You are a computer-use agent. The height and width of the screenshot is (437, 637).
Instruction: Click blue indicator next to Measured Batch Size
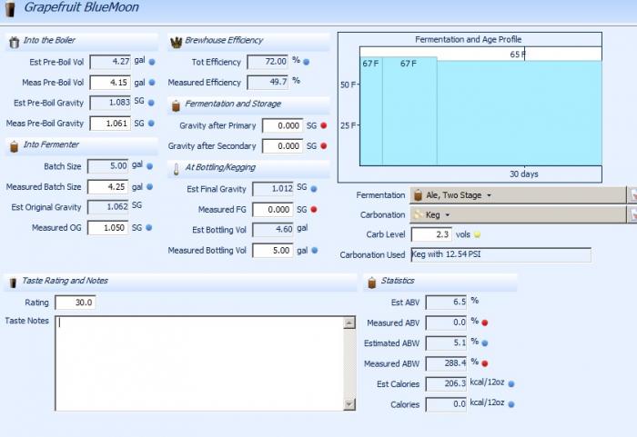pos(149,186)
